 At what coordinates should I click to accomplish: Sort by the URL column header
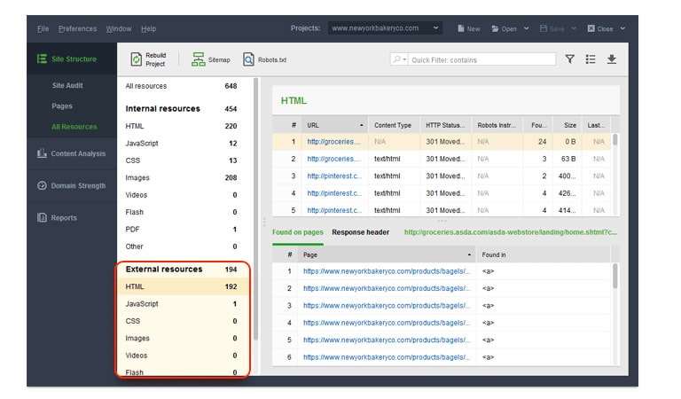[x=334, y=125]
